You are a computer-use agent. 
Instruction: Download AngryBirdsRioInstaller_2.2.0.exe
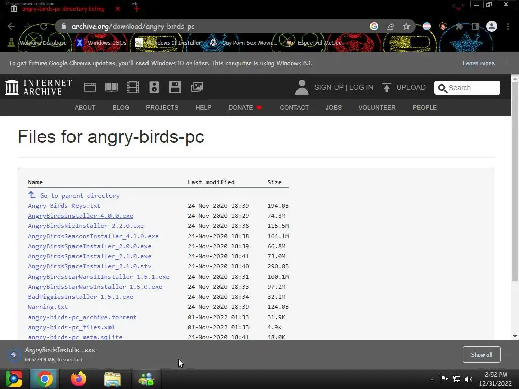pos(86,226)
